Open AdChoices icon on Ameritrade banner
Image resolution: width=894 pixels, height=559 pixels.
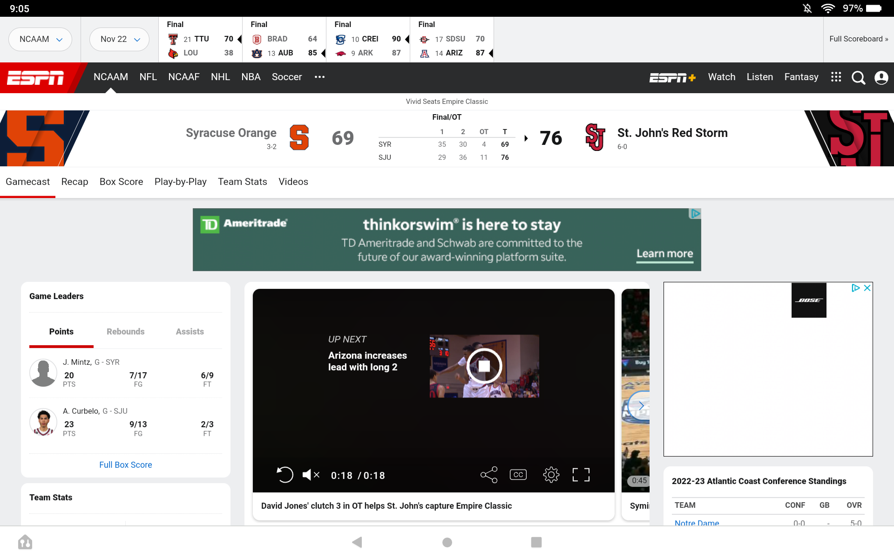695,214
